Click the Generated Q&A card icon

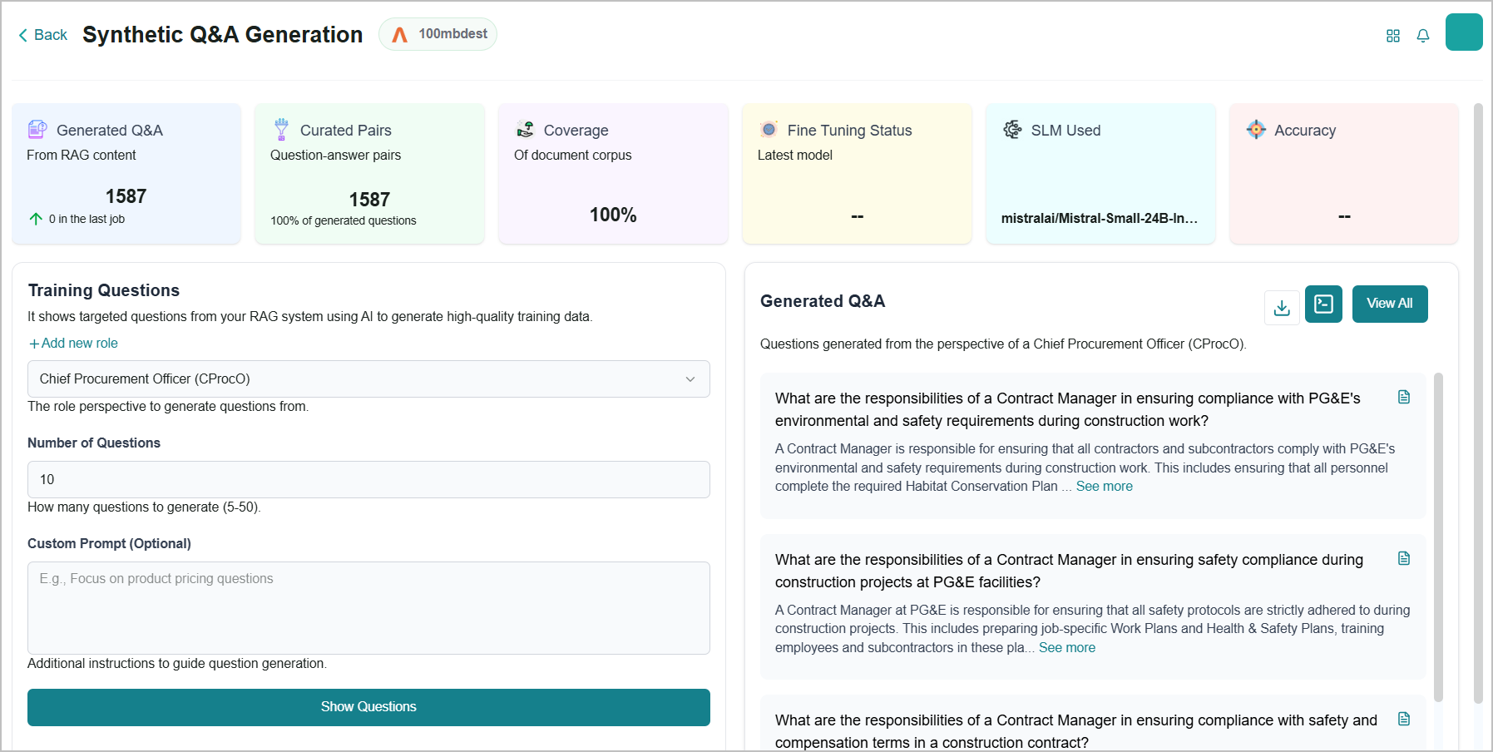[x=37, y=129]
